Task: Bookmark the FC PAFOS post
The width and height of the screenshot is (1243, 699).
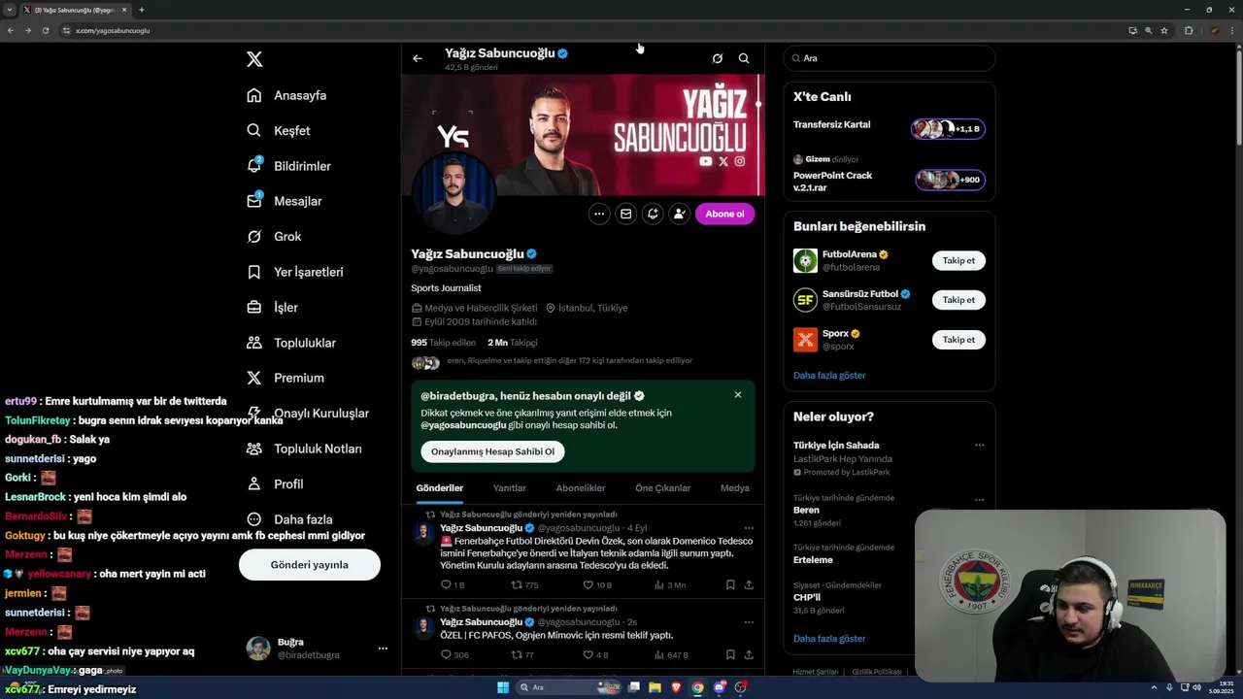Action: [730, 655]
